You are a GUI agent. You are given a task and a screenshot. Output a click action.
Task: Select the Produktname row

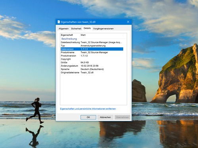pos(92,52)
